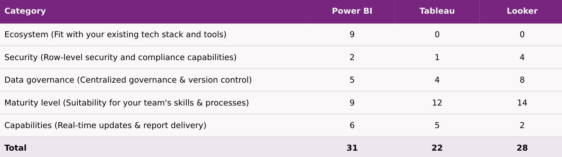
Task: Click the Power BI column header
Action: pyautogui.click(x=352, y=11)
